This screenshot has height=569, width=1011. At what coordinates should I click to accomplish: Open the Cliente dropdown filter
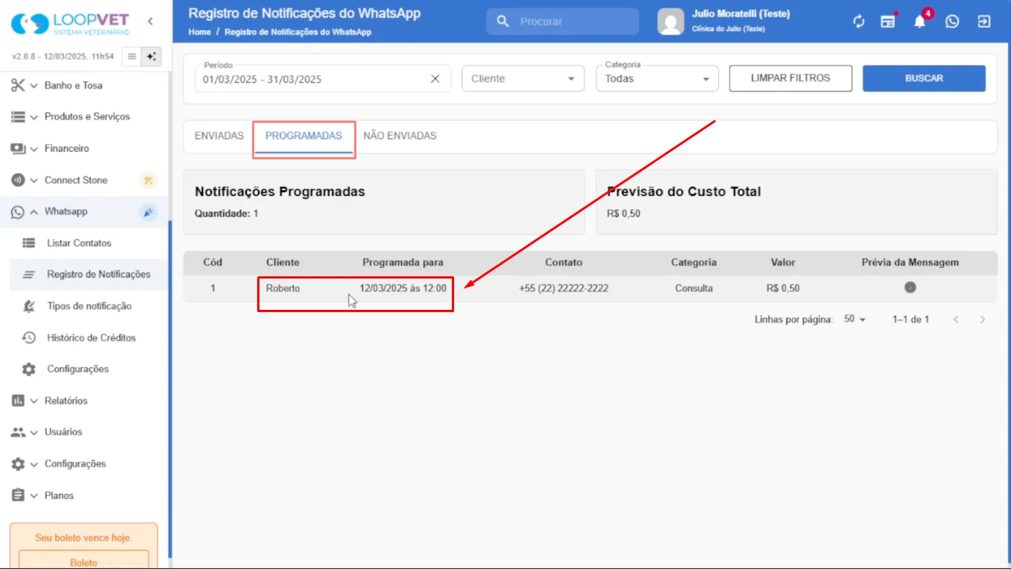coord(523,79)
